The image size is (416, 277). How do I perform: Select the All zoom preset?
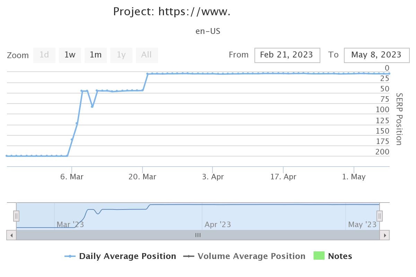point(146,55)
